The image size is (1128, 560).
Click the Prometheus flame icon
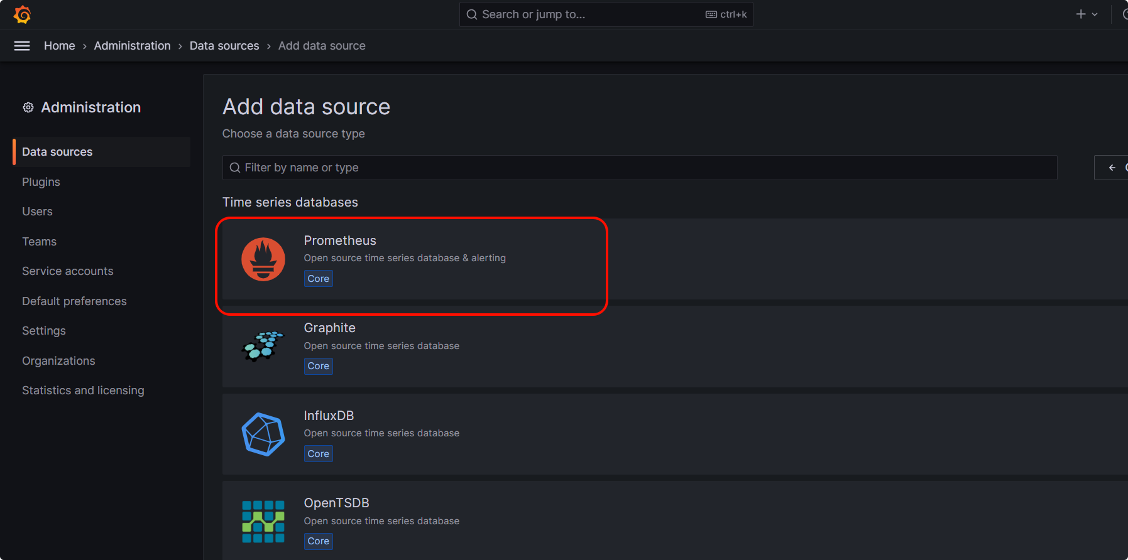point(263,259)
